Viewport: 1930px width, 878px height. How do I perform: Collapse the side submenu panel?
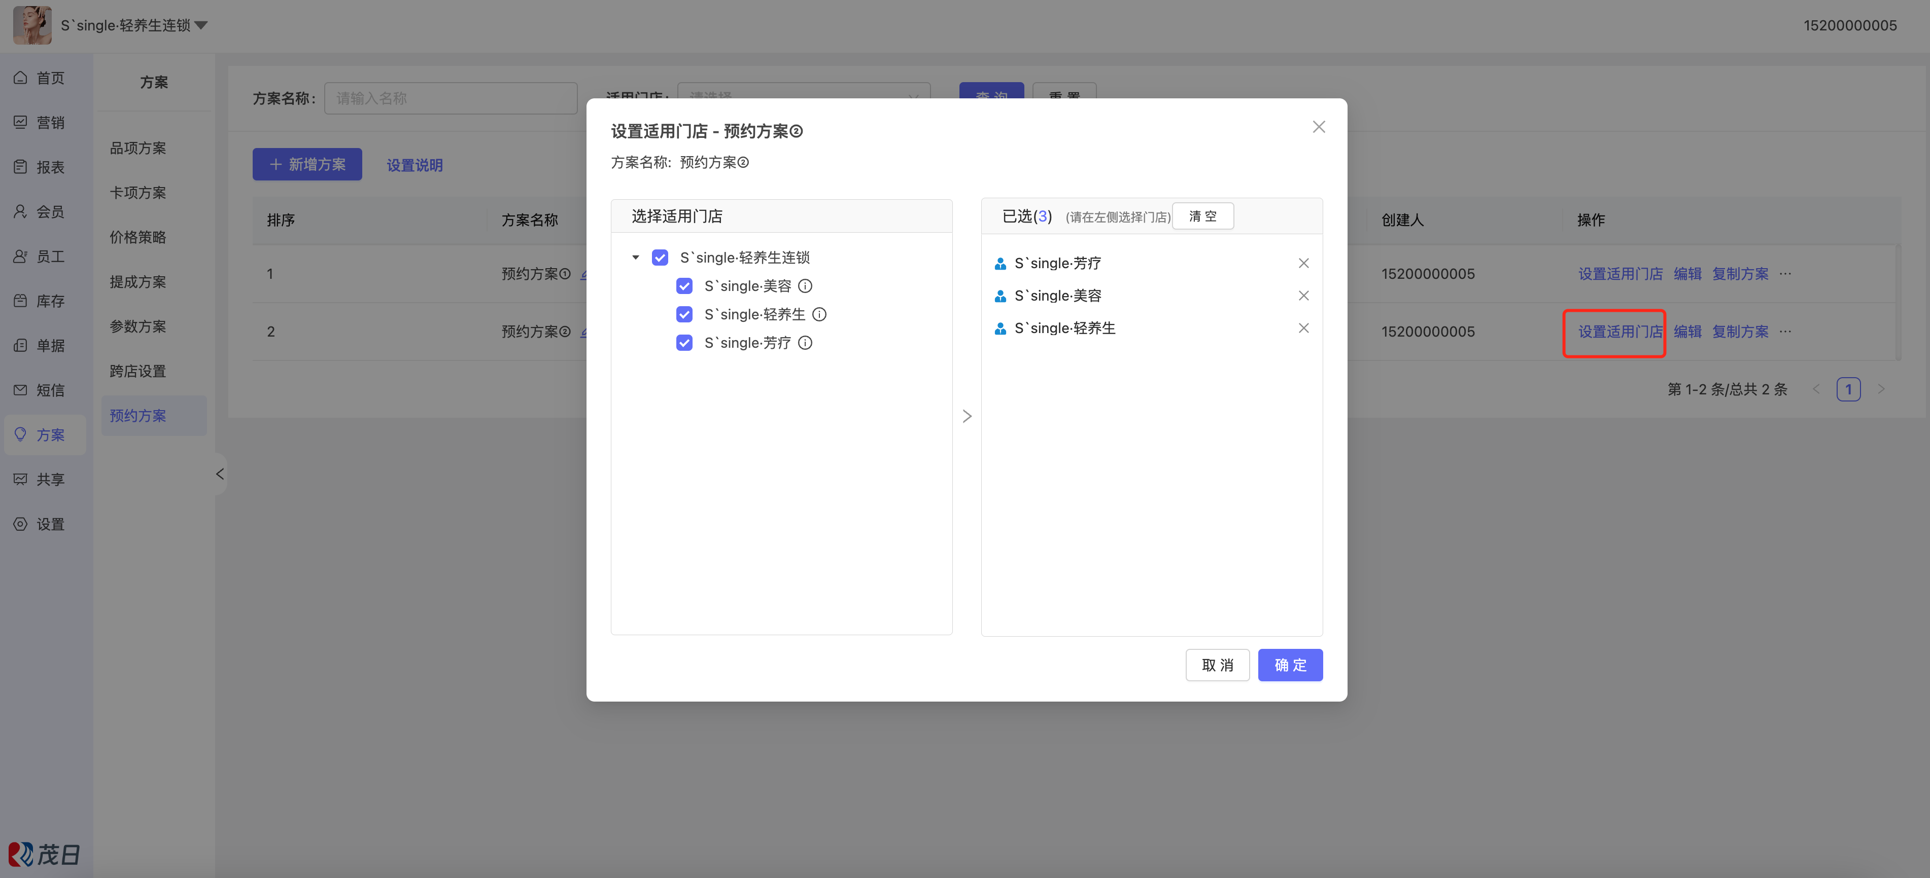(x=220, y=474)
